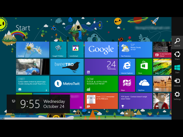Open the News tile about China
This screenshot has width=183, height=137.
point(162,50)
